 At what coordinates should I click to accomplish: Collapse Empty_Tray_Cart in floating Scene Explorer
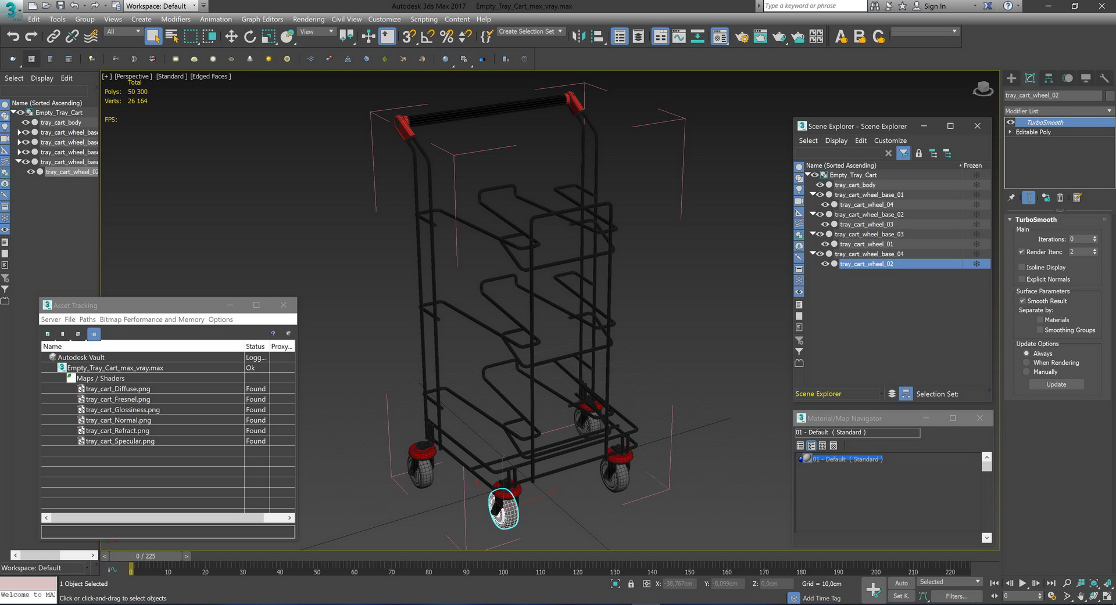pyautogui.click(x=808, y=175)
